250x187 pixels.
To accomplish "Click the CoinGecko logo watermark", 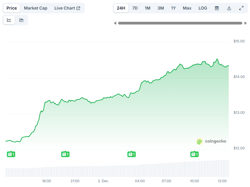I will coord(211,141).
